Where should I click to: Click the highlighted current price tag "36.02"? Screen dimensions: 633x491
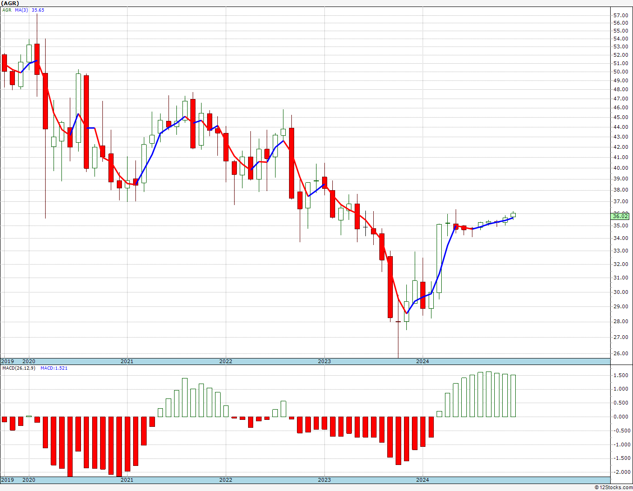tap(620, 216)
